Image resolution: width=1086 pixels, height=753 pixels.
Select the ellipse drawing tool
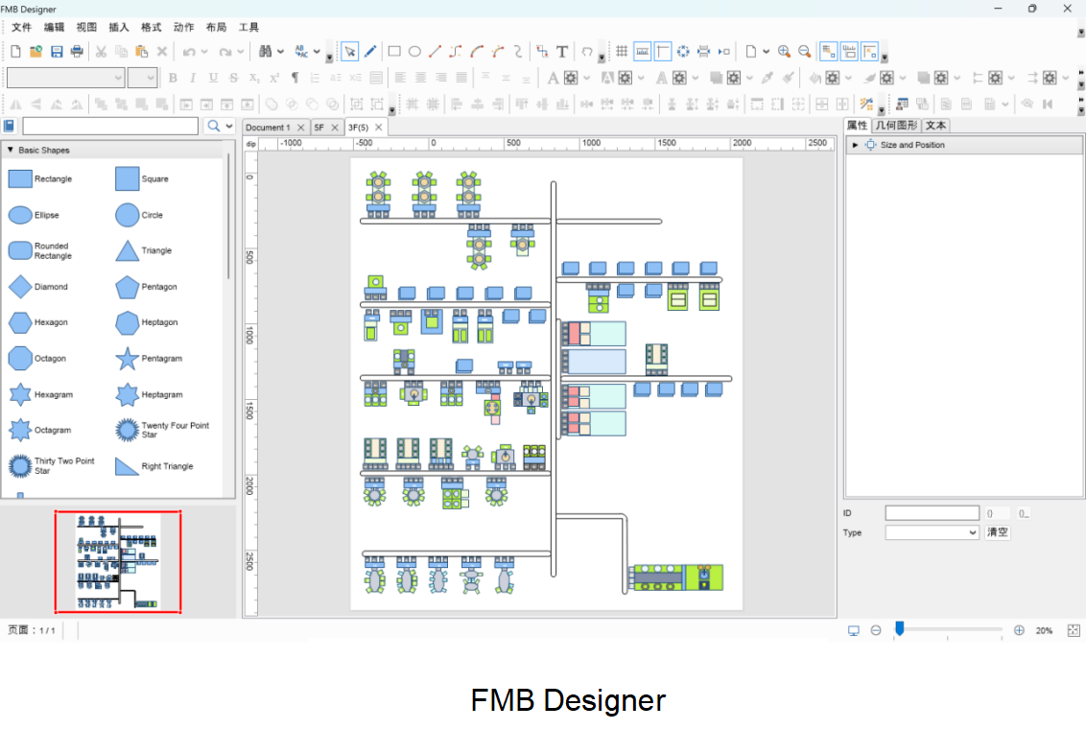(x=414, y=51)
